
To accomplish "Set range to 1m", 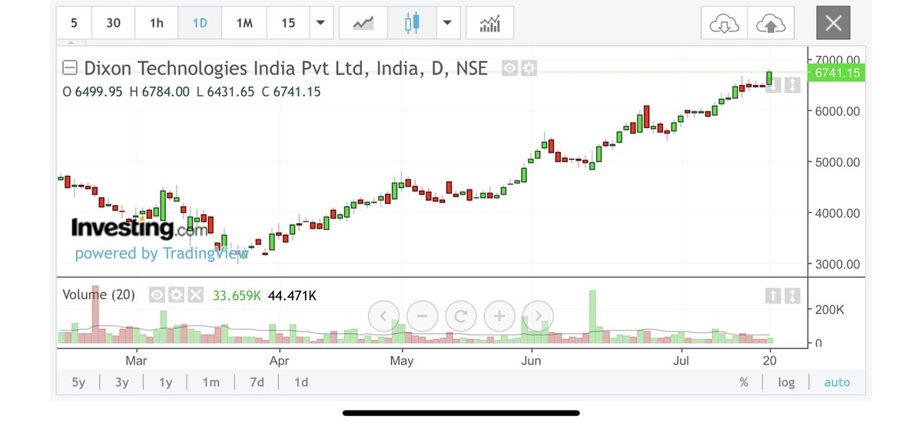I will [211, 382].
